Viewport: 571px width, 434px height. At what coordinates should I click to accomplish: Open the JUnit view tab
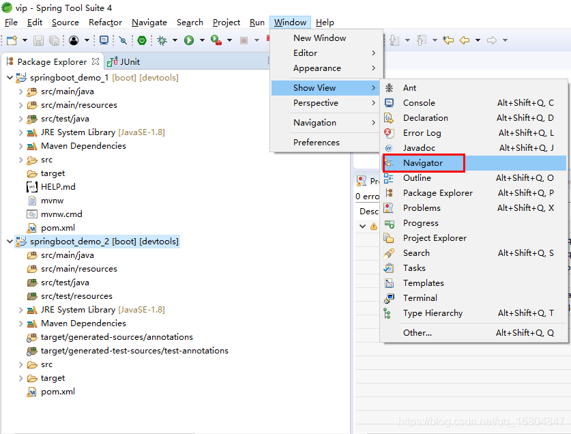123,61
